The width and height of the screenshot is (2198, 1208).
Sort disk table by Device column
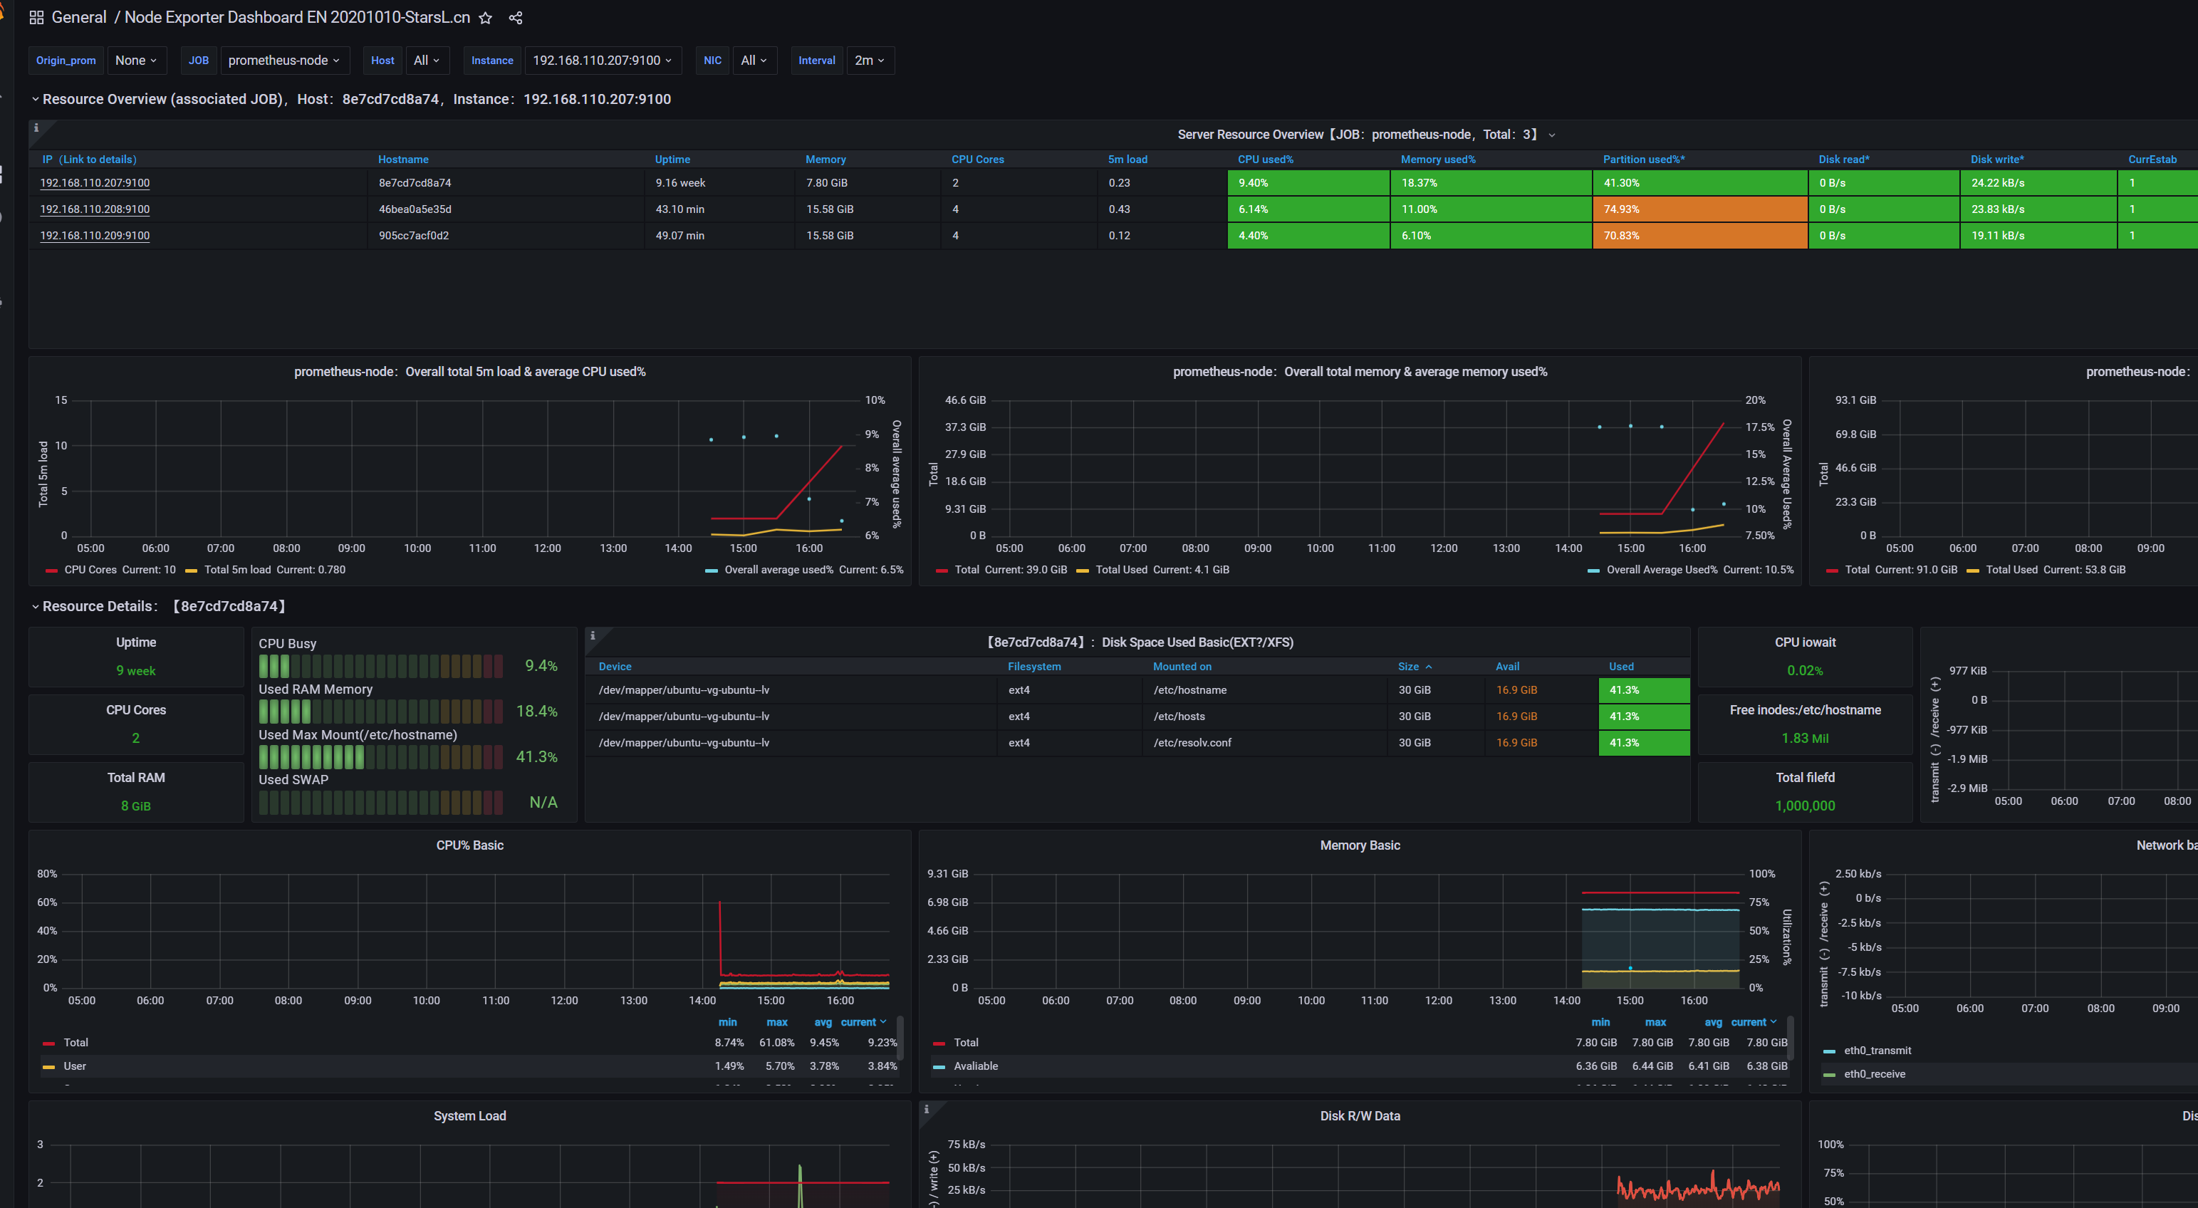tap(615, 666)
